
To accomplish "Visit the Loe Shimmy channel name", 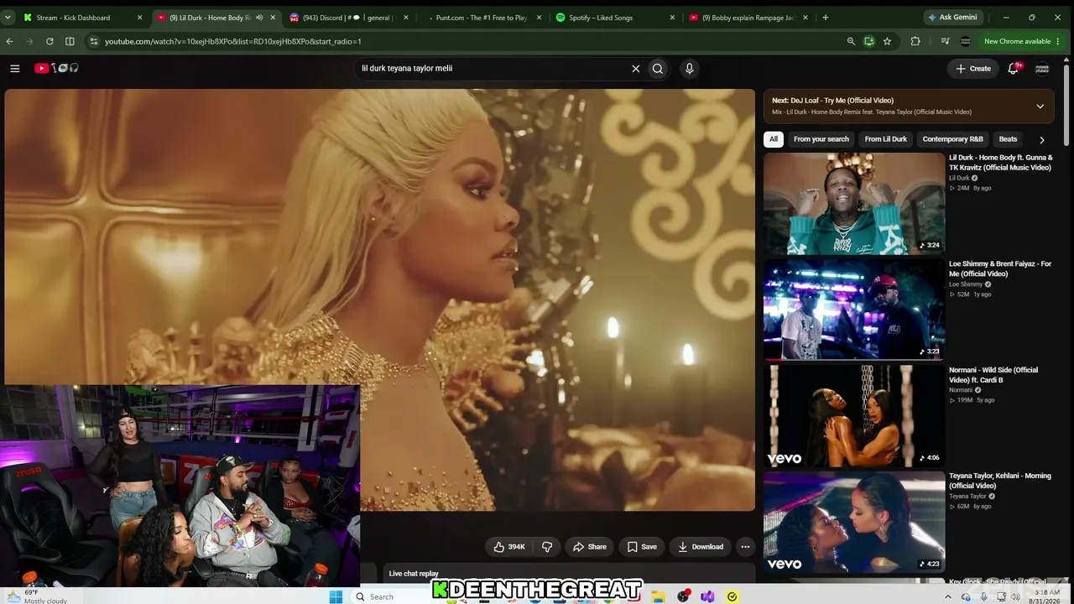I will [966, 284].
